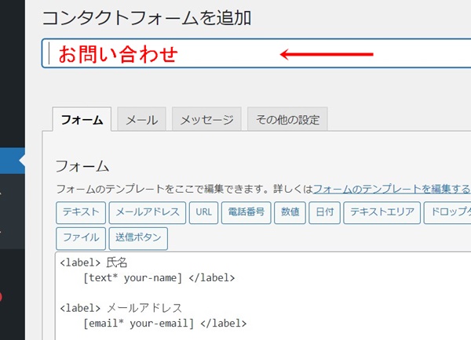Insert a 送信ボタン tag

tap(138, 238)
